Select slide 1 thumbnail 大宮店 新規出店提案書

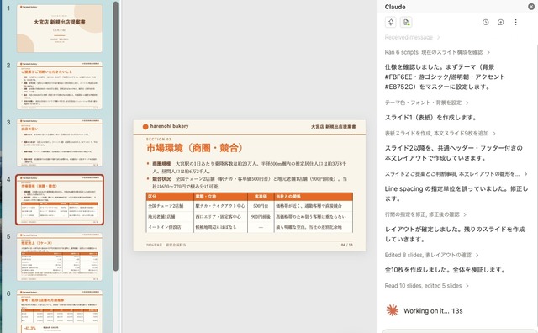tap(60, 29)
